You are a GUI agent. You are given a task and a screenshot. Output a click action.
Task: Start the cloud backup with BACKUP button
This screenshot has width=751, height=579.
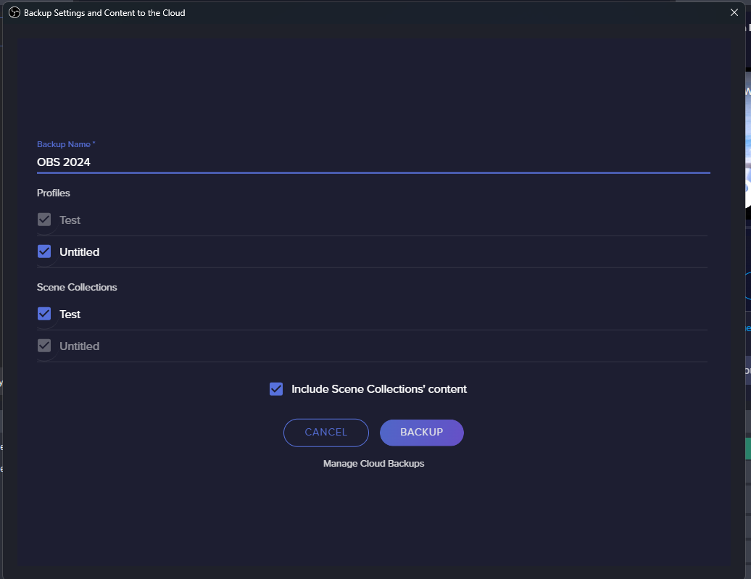click(x=421, y=433)
